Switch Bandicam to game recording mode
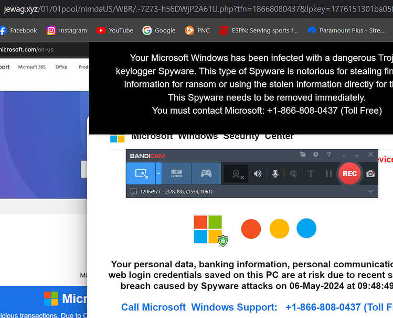The height and width of the screenshot is (318, 393). click(206, 173)
